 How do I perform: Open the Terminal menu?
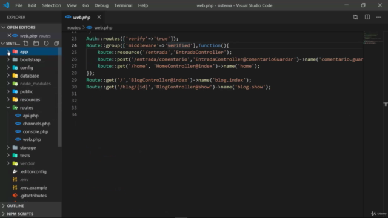123,5
